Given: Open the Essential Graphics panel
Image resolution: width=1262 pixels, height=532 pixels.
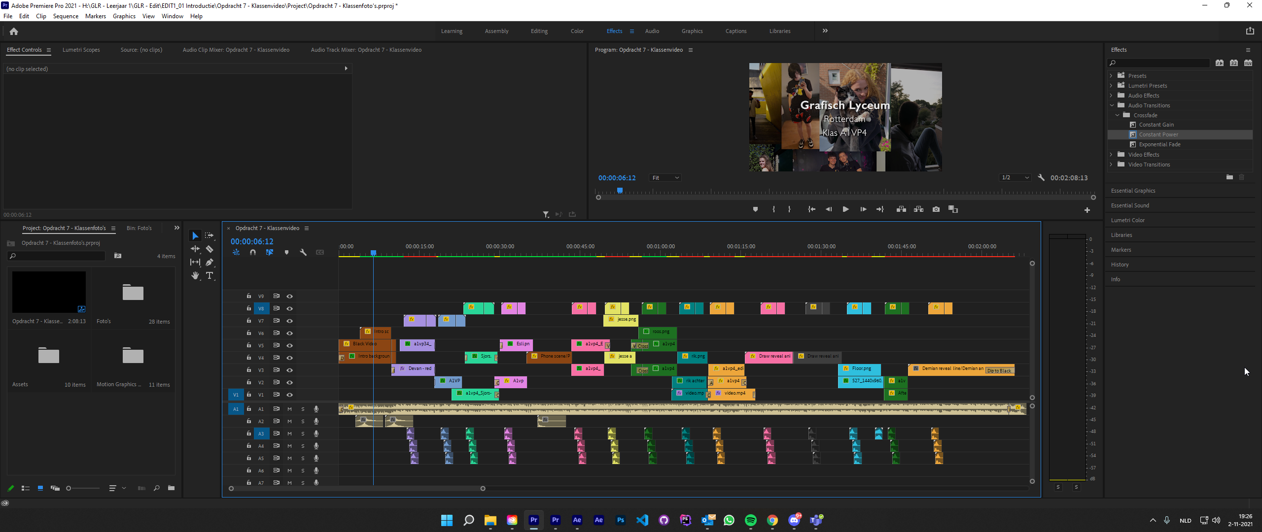Looking at the screenshot, I should (1133, 191).
